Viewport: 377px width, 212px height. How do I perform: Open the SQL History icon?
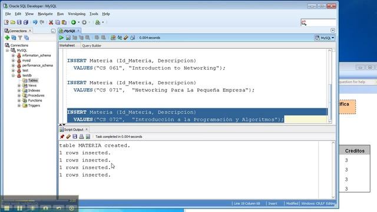pos(133,38)
